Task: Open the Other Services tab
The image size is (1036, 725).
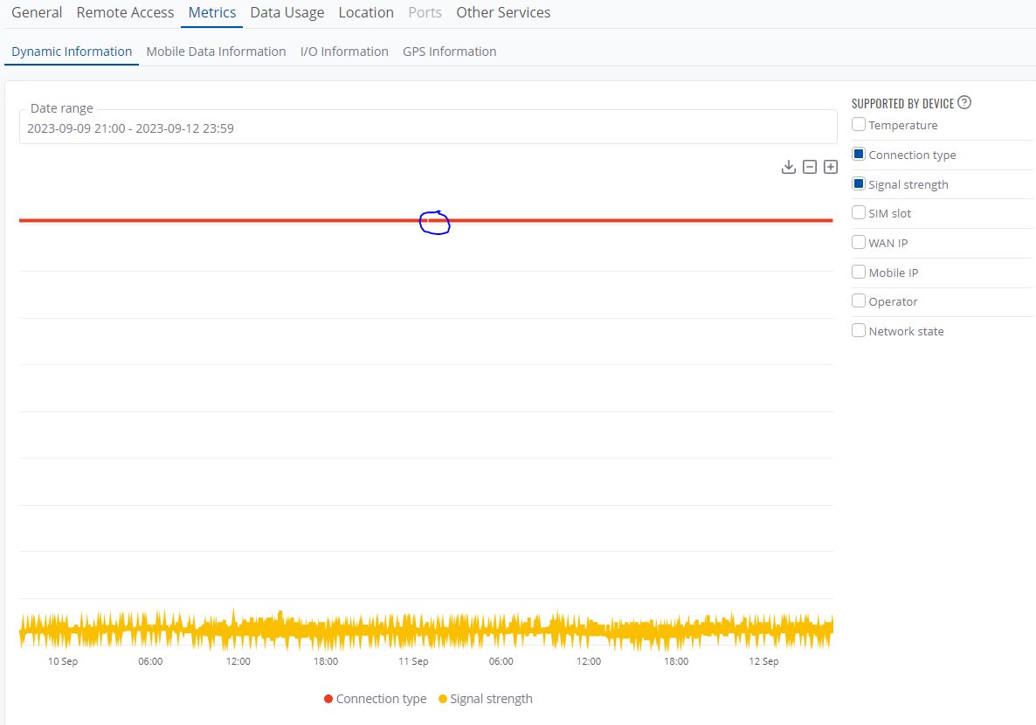Action: (503, 12)
